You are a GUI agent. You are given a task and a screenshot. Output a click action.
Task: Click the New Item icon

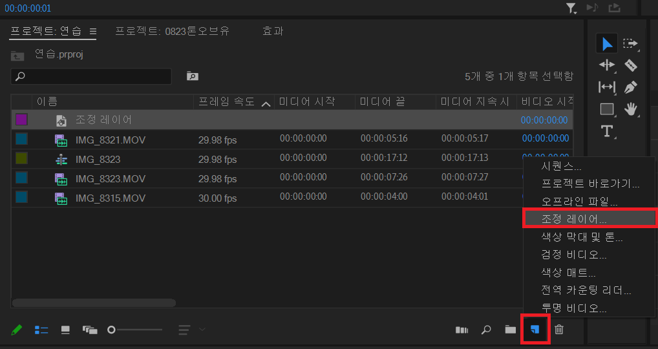coord(535,330)
